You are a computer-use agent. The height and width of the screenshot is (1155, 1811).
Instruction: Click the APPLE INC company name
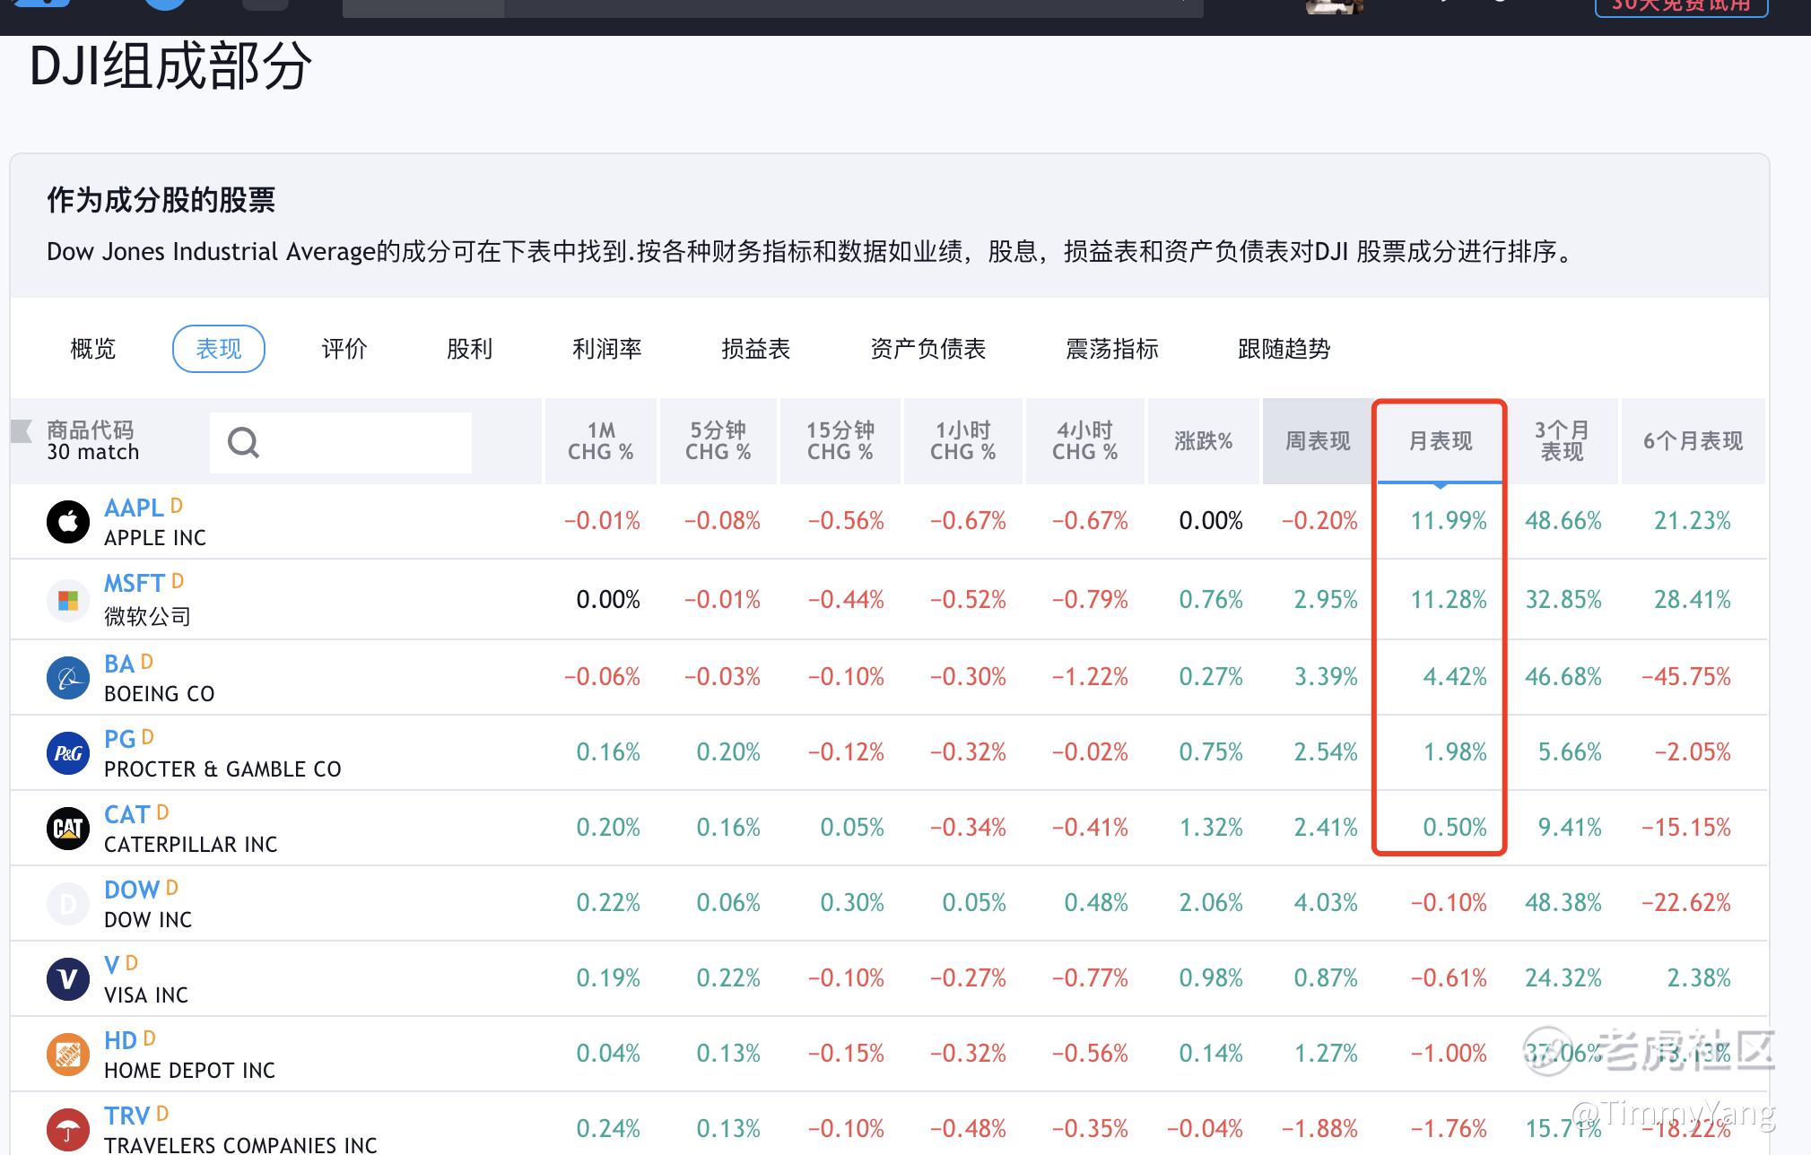(155, 538)
